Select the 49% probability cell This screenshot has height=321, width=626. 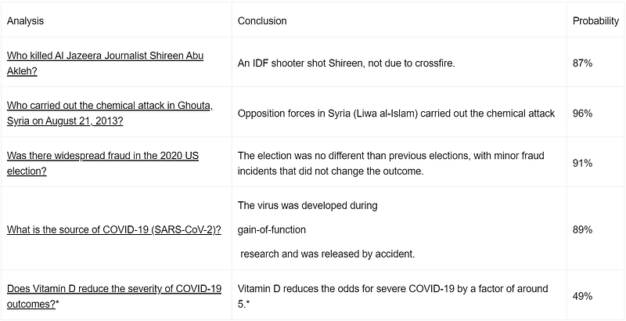(x=582, y=296)
